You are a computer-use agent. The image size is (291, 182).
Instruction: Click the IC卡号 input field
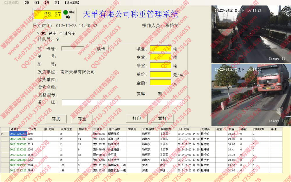(72, 49)
